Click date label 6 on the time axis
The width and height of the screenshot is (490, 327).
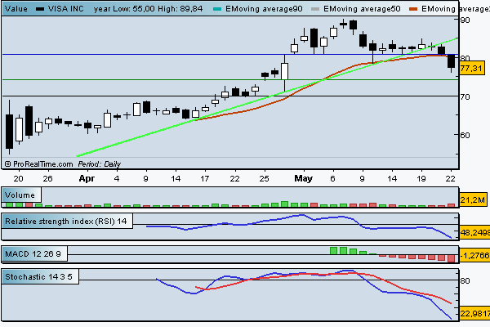pos(333,179)
